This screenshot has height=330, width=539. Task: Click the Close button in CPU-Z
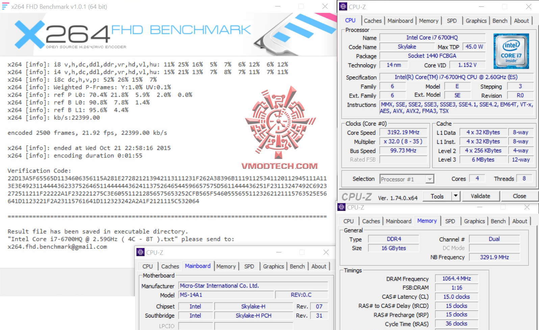pos(519,196)
